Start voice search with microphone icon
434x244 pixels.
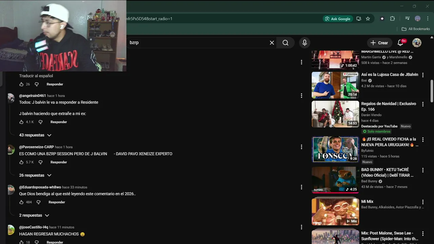[x=304, y=43]
